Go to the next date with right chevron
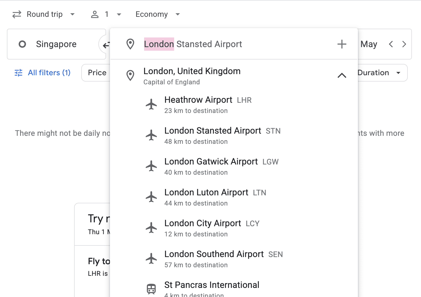Screen dimensions: 421x297 (x=404, y=44)
